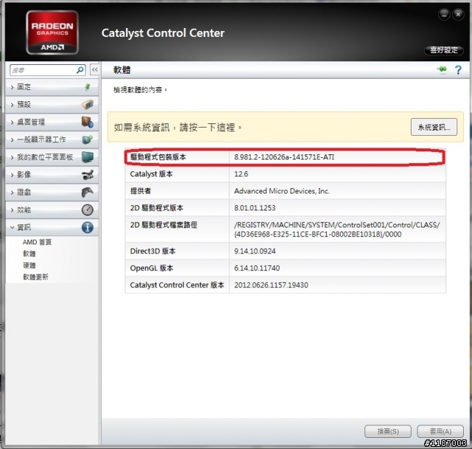Expand the 遊戲 section
Screen dimensions: 472x449
(x=52, y=192)
